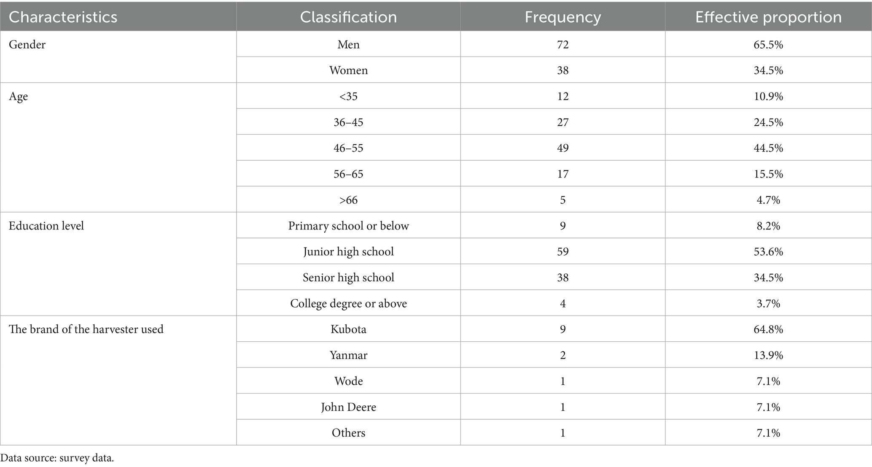Viewport: 872px width, 467px height.
Task: Click the Gender row label
Action: [27, 44]
